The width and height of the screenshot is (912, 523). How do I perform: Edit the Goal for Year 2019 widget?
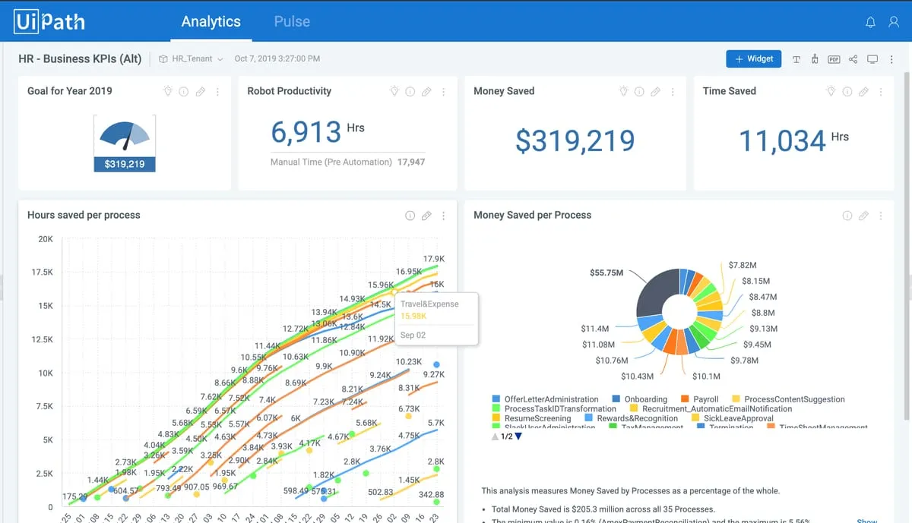[200, 92]
